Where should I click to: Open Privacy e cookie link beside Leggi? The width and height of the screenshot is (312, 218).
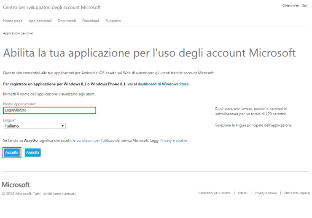[174, 140]
